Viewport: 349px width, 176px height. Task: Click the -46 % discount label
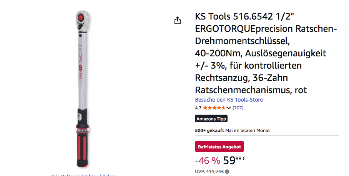tap(208, 160)
